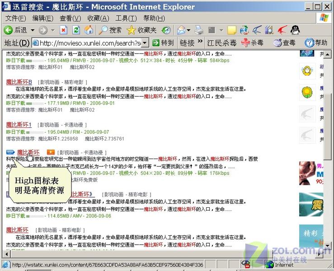Image resolution: width=334 pixels, height=271 pixels.
Task: Click the horizontal scrollbar left arrow
Action: (6, 254)
